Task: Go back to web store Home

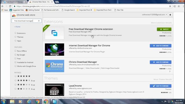Action: 17,27
